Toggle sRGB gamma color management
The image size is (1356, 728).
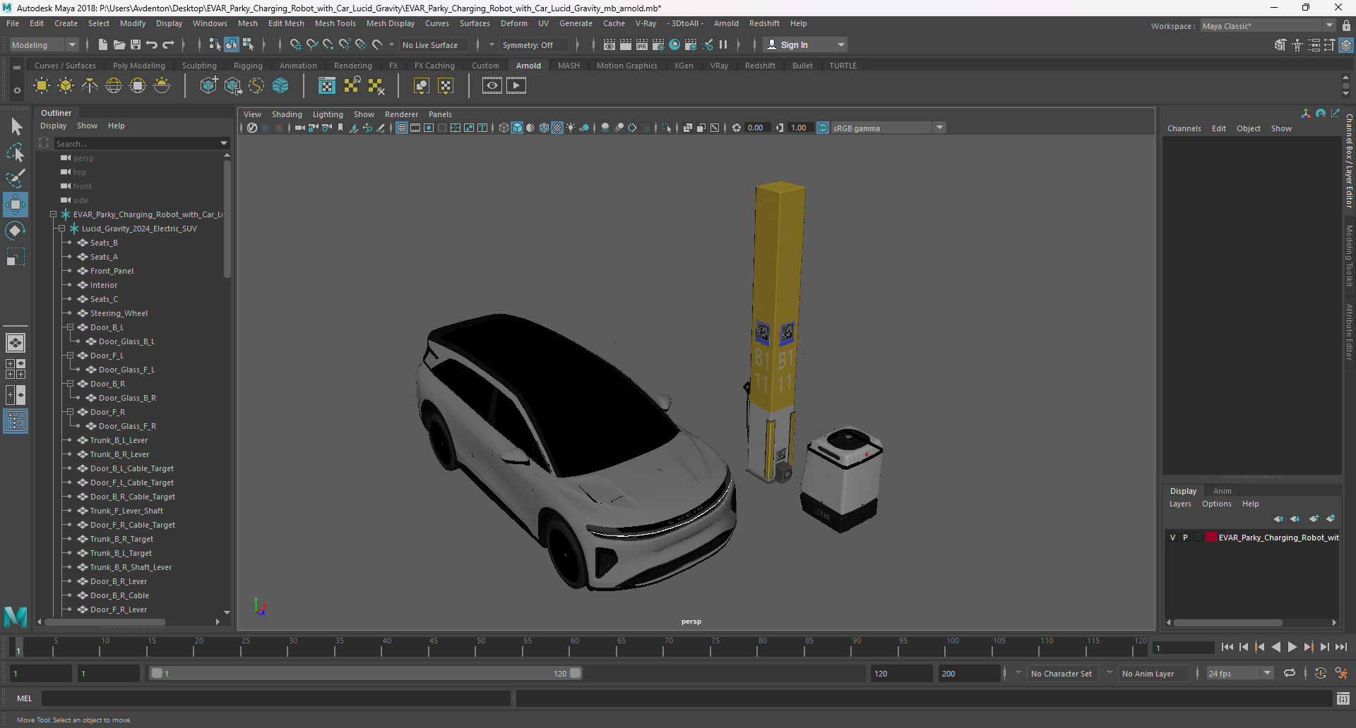pyautogui.click(x=823, y=128)
